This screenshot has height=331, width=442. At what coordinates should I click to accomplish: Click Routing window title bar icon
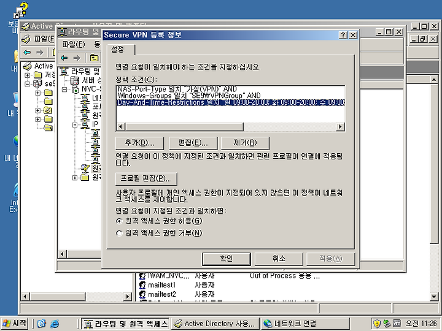[x=63, y=32]
